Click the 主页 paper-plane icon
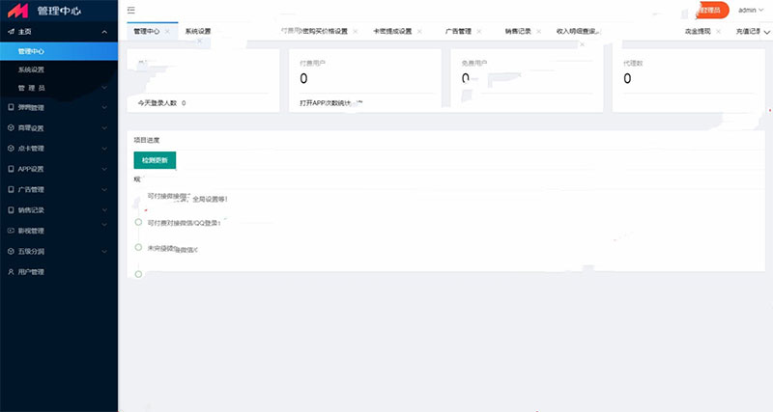Screen dimensions: 773x412 pyautogui.click(x=10, y=32)
